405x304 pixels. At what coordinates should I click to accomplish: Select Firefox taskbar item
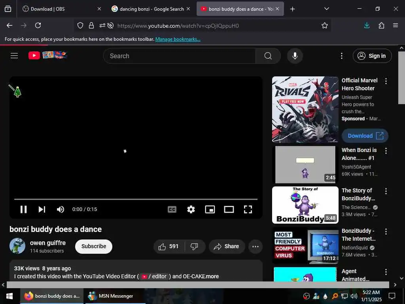52,296
